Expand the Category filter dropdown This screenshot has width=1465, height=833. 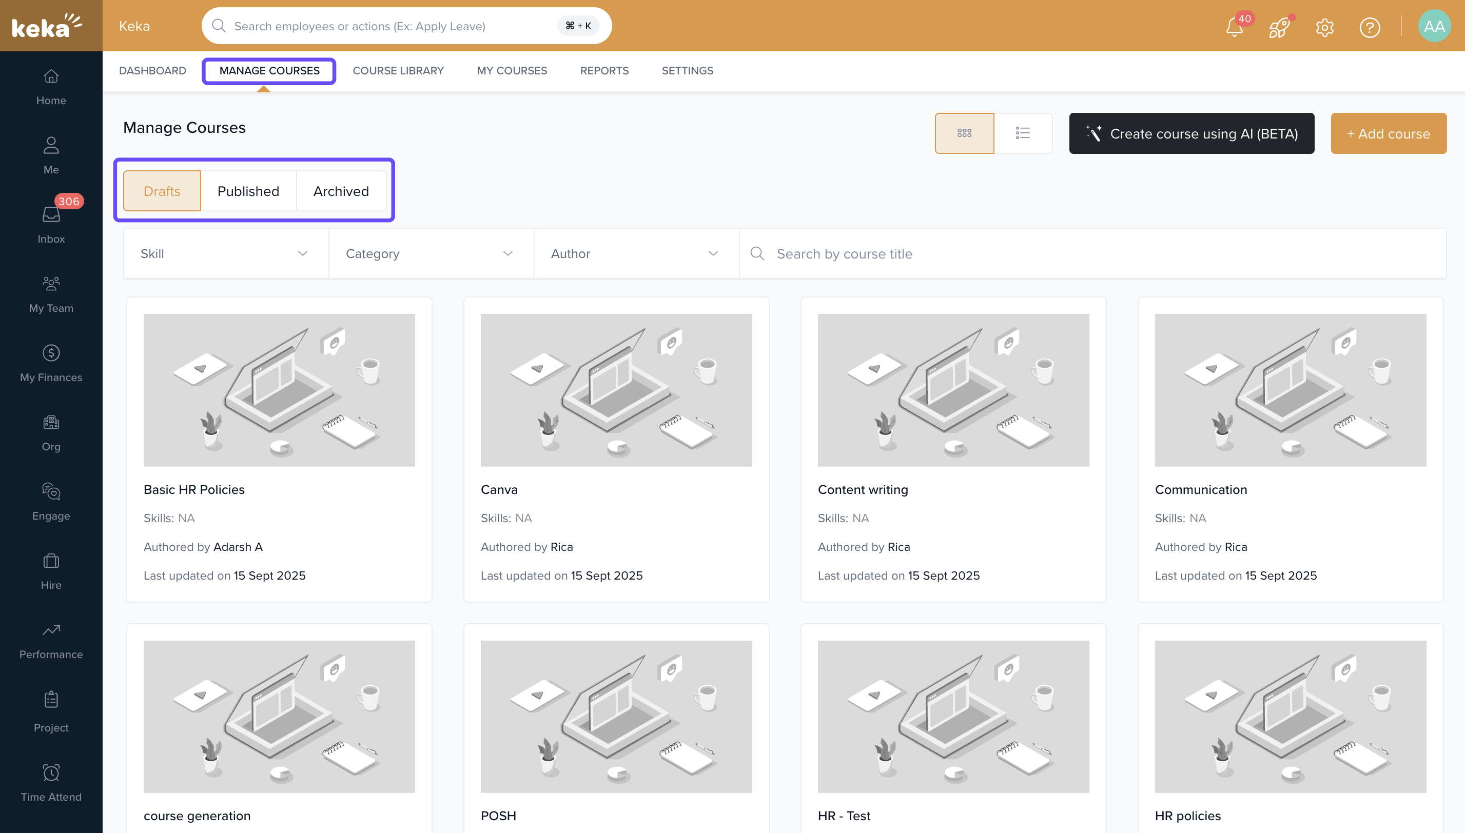click(x=431, y=253)
